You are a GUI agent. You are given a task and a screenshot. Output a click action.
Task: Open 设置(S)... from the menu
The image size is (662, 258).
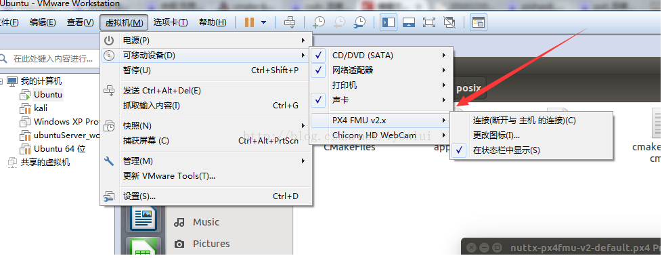coord(206,196)
